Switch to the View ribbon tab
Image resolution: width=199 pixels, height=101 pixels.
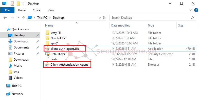51,10
